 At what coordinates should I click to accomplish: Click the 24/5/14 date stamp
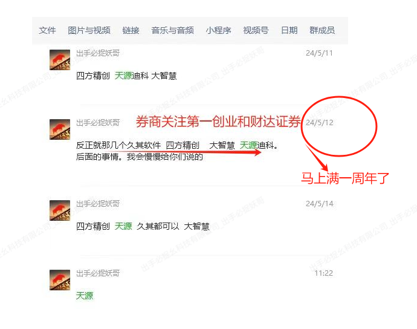[320, 204]
